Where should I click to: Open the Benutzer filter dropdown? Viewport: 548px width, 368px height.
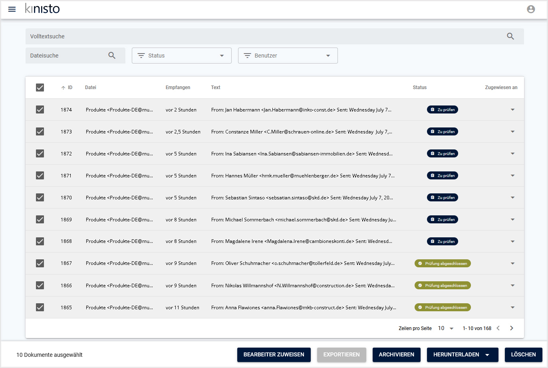pos(288,56)
